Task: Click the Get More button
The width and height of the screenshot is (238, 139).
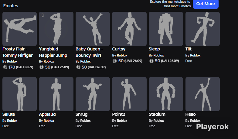Action: pos(206,4)
